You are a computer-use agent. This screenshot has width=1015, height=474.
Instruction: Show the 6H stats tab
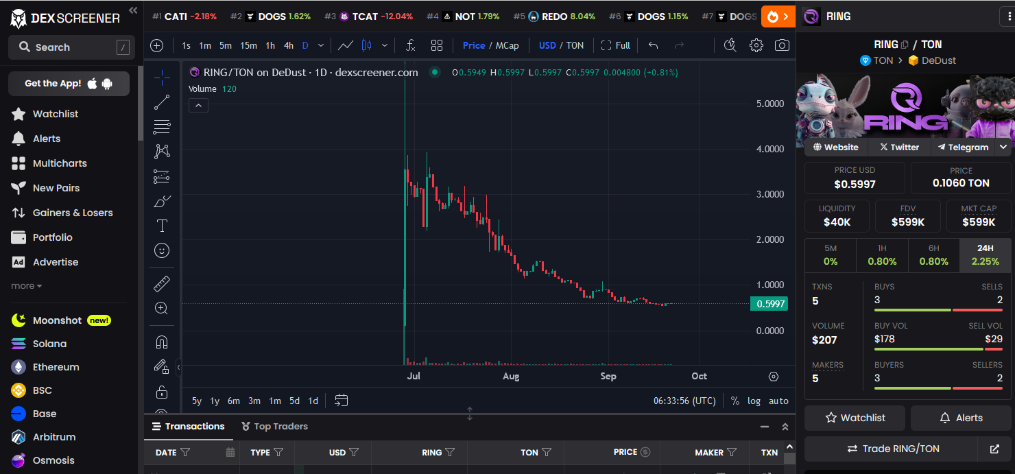point(934,254)
